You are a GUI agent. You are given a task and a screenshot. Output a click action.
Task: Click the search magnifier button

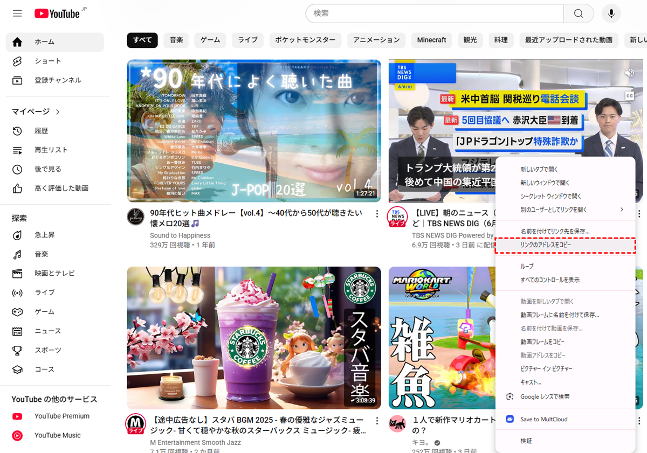(579, 13)
